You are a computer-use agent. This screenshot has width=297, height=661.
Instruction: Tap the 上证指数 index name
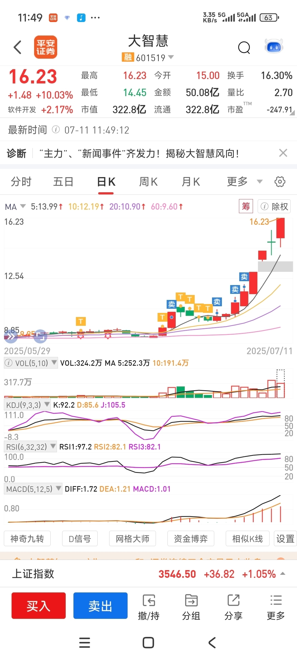pos(33,574)
